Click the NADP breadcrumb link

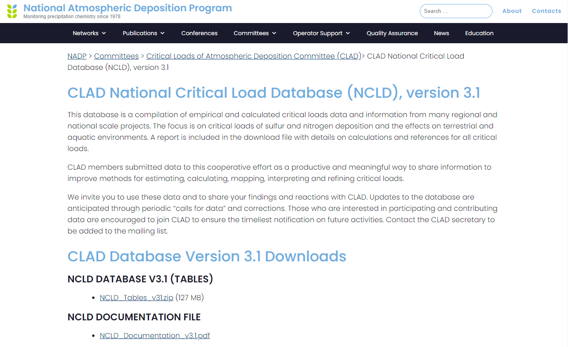coord(77,56)
